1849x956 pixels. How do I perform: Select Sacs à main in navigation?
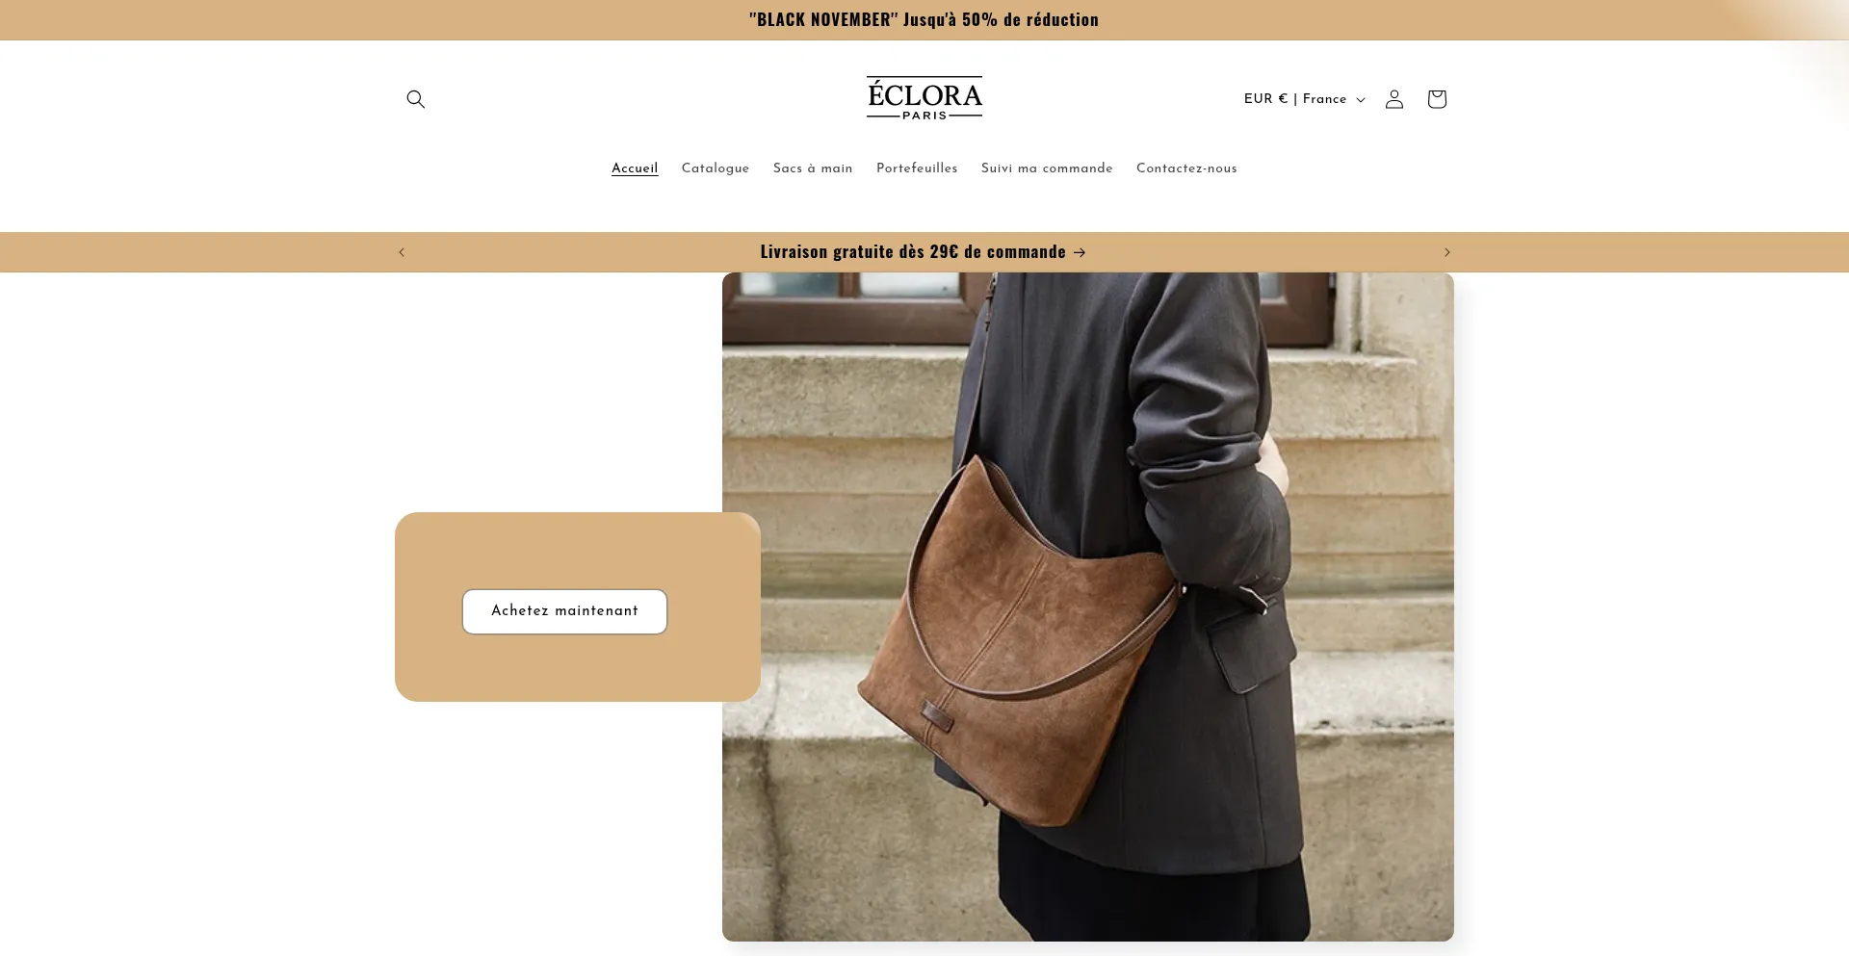813,168
